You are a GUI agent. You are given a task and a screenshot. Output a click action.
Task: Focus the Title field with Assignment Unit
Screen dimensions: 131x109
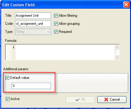33,16
